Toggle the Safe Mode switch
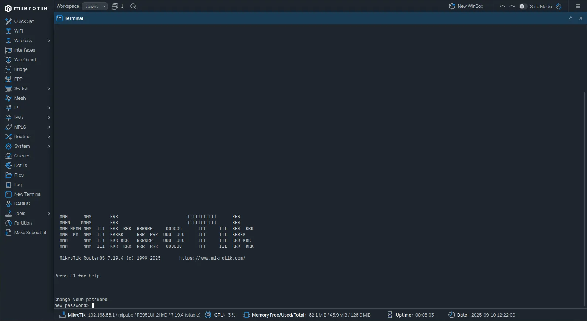This screenshot has width=587, height=321. click(522, 6)
